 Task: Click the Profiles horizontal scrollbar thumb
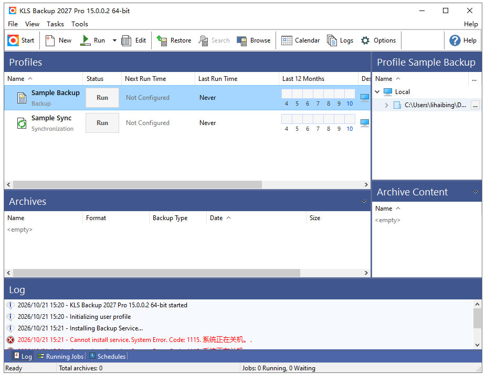tap(138, 185)
